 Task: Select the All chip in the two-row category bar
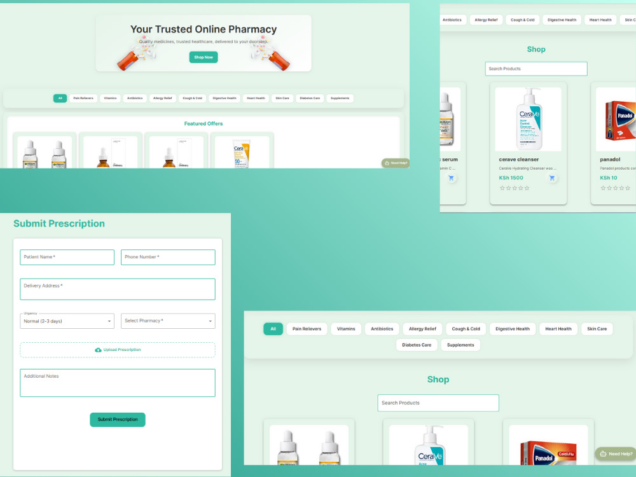pos(273,329)
